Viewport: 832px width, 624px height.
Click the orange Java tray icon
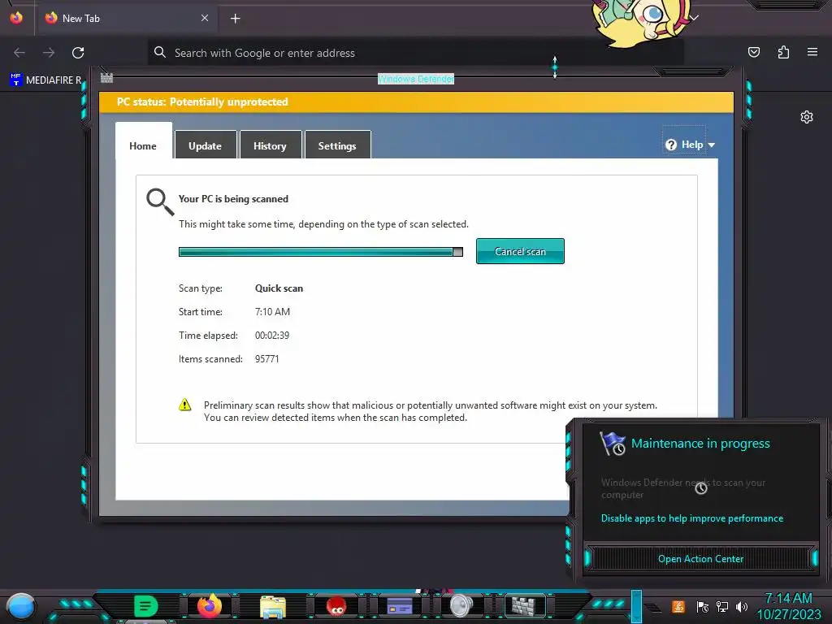(x=678, y=606)
